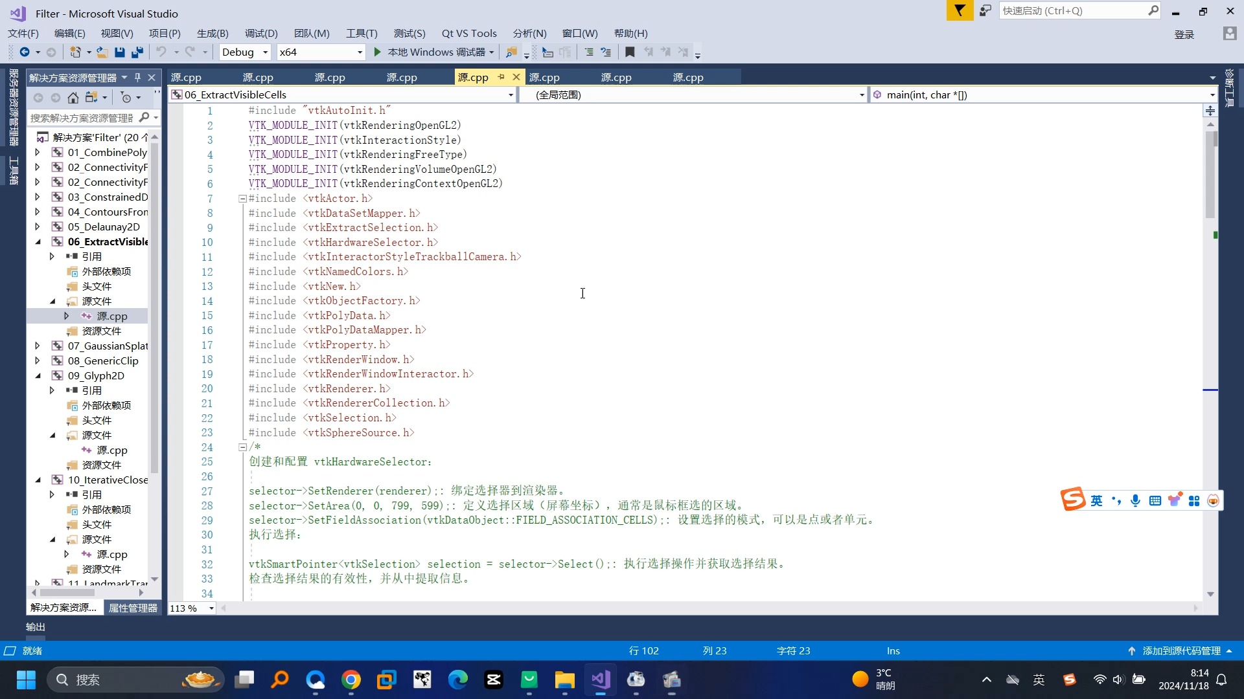Save the current file with the disk icon
The width and height of the screenshot is (1244, 699).
(120, 52)
